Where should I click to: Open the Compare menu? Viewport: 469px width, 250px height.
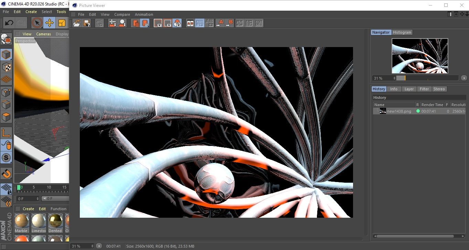point(122,14)
